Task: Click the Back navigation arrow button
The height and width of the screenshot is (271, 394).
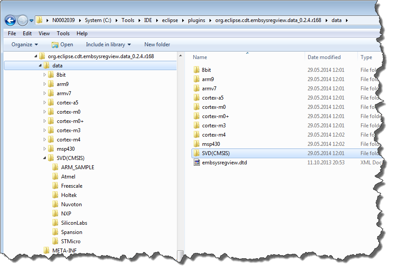Action: 10,20
